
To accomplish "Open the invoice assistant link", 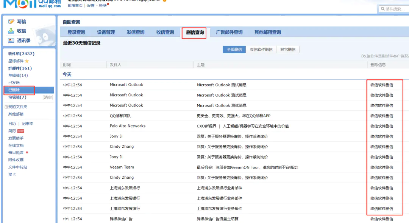I will (16, 138).
